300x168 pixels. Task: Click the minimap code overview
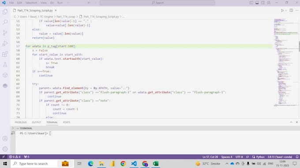pyautogui.click(x=285, y=63)
